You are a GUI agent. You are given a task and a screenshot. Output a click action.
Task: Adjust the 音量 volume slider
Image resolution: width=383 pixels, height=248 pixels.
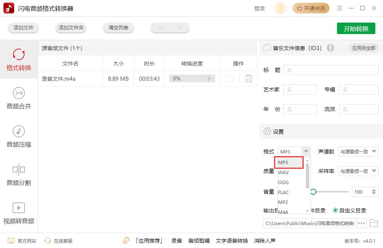click(x=313, y=192)
